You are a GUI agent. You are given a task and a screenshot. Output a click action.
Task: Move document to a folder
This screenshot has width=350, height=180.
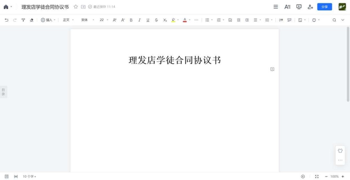[x=83, y=7]
